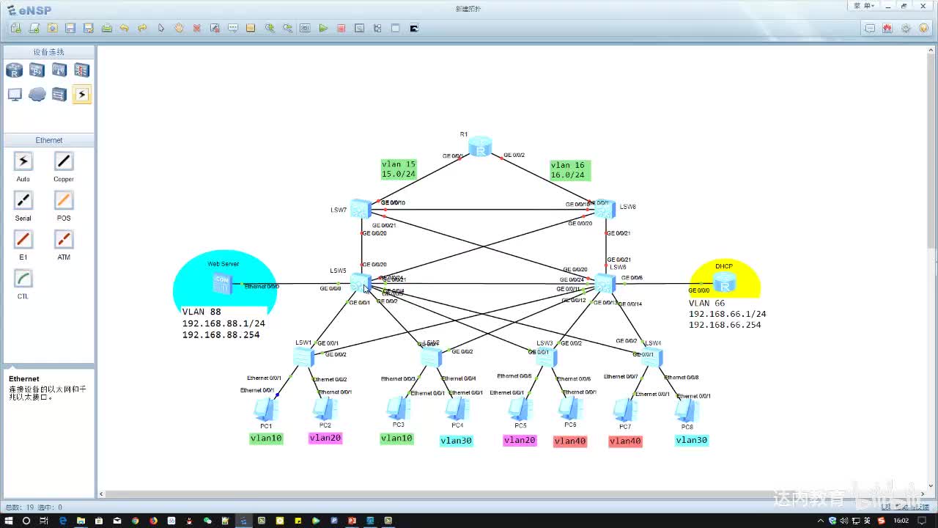Undo the last action
Viewport: 938px width, 528px height.
tap(125, 28)
